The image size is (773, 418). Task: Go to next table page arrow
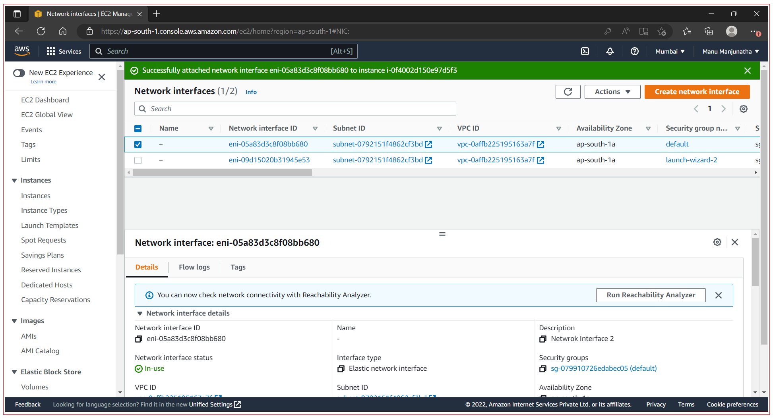724,109
